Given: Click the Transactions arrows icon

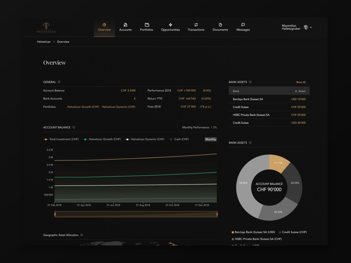Looking at the screenshot, I should tap(196, 25).
